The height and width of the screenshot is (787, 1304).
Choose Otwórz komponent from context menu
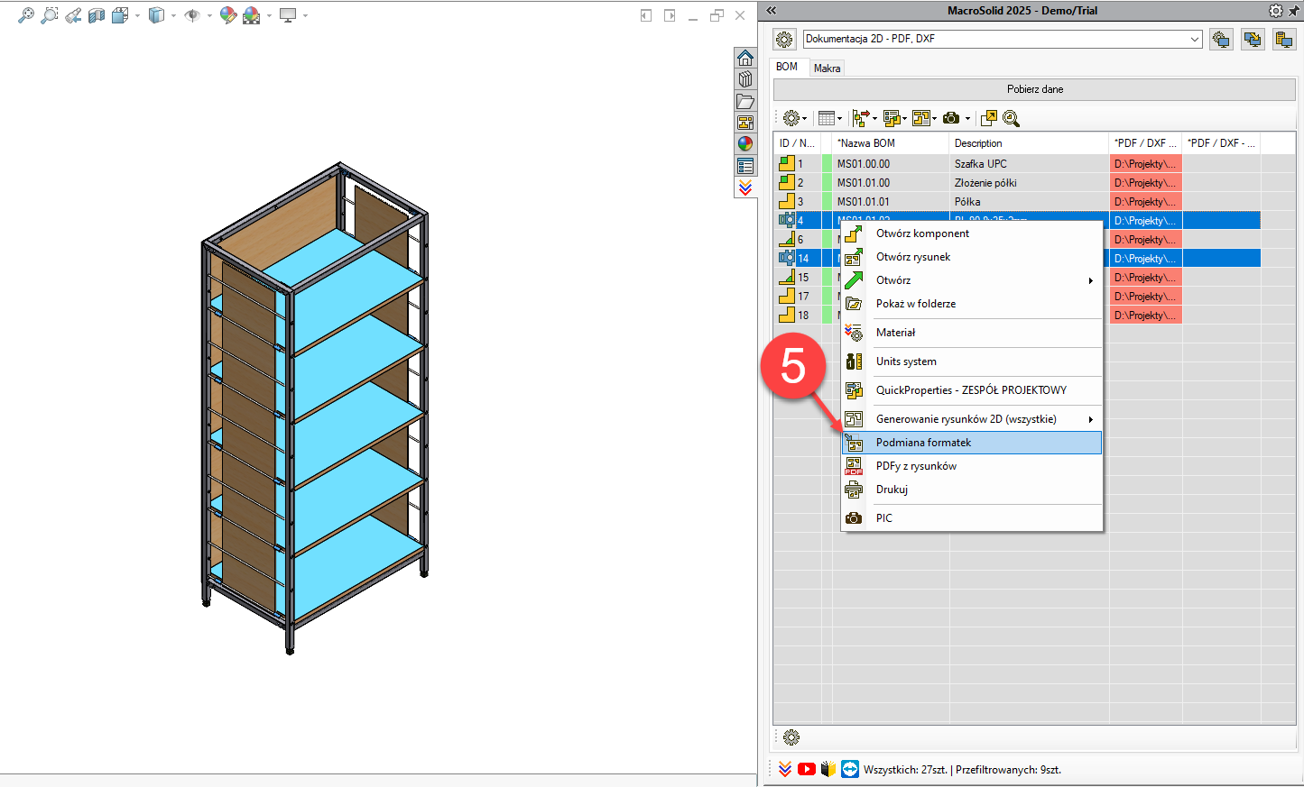[972, 233]
